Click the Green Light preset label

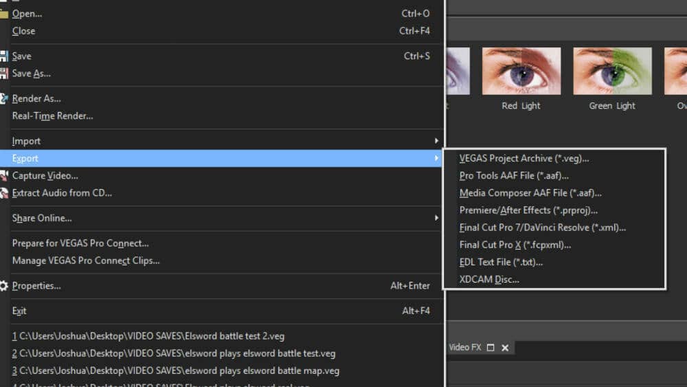[612, 106]
